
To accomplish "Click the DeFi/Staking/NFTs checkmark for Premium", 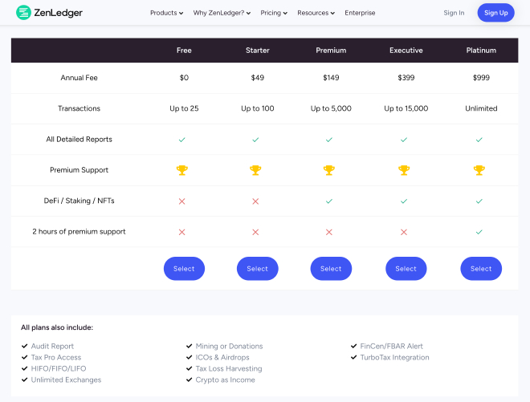I will click(x=329, y=201).
